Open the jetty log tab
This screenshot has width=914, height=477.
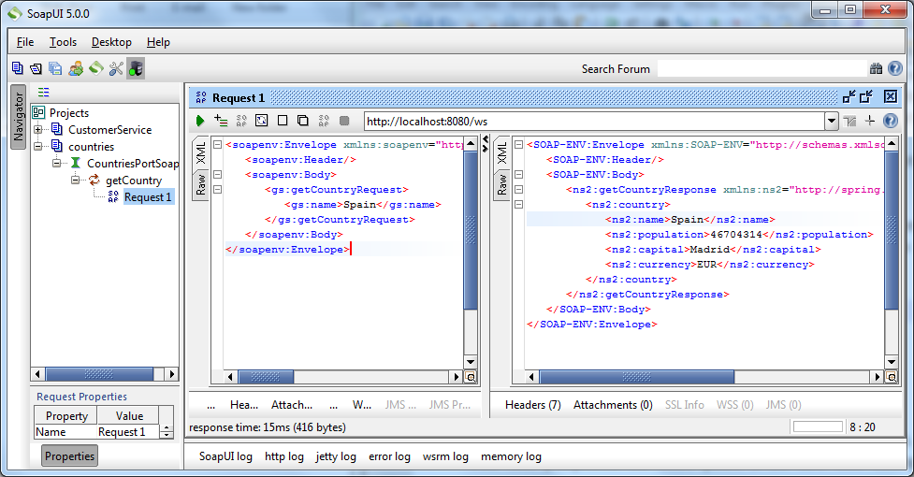(x=336, y=456)
